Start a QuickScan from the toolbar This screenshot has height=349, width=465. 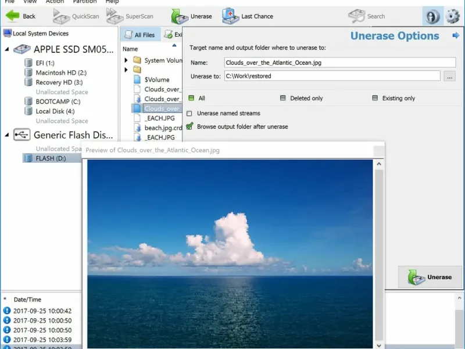point(76,16)
